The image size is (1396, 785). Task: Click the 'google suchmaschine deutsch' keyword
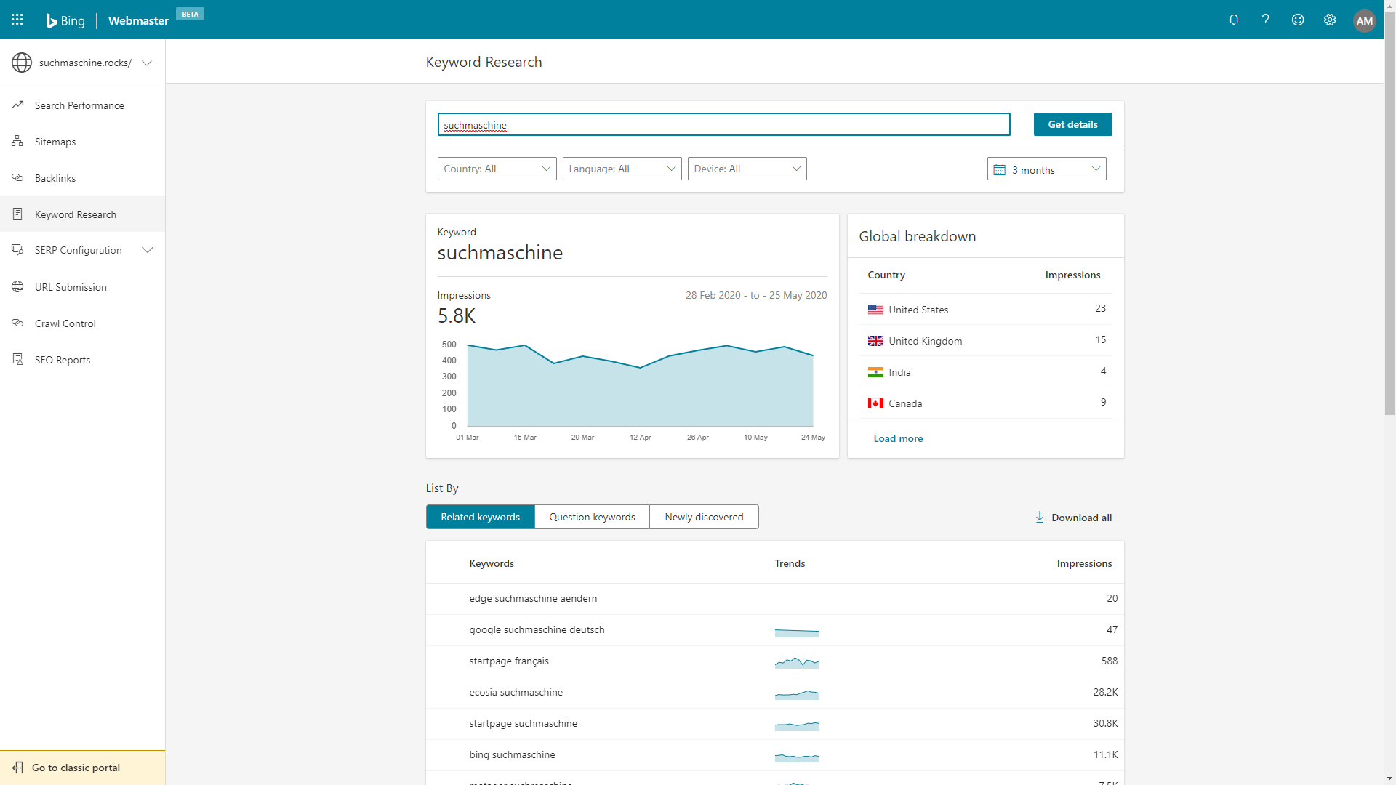[537, 630]
